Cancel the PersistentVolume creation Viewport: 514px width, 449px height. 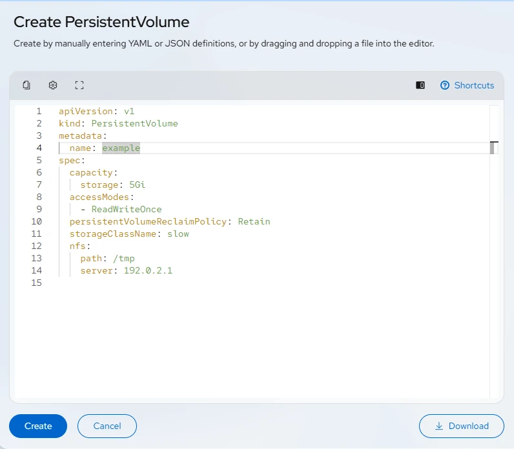click(x=107, y=426)
